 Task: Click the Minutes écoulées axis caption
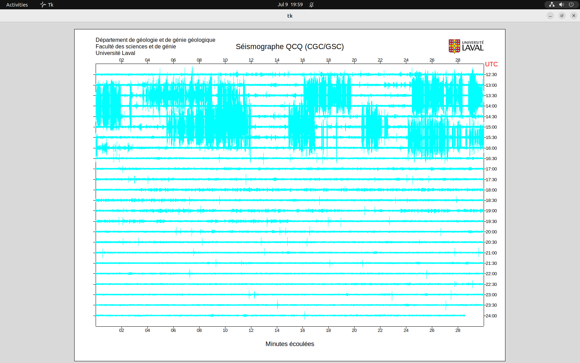[290, 344]
